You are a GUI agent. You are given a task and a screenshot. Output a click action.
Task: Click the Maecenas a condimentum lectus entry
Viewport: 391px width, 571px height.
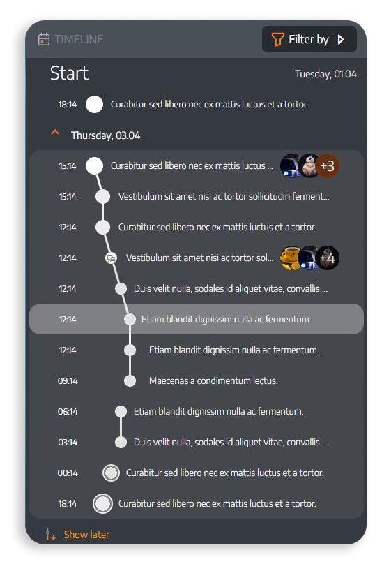(x=213, y=381)
